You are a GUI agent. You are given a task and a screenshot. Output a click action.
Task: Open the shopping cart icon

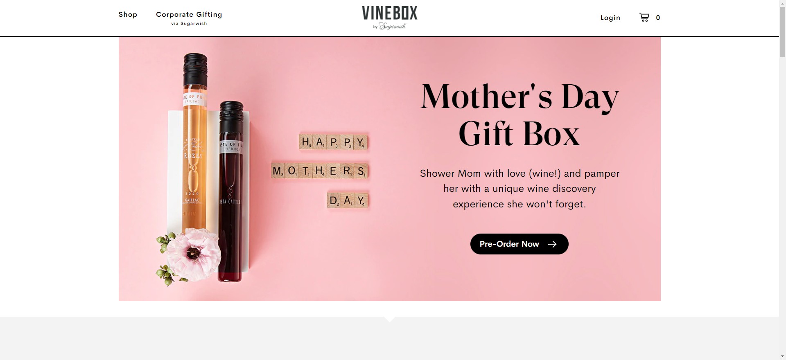click(x=644, y=17)
